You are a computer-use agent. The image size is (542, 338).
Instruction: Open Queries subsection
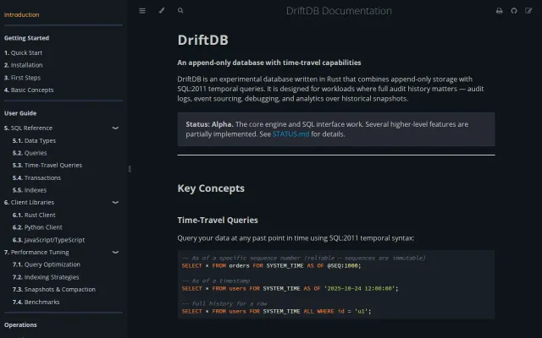(30, 153)
